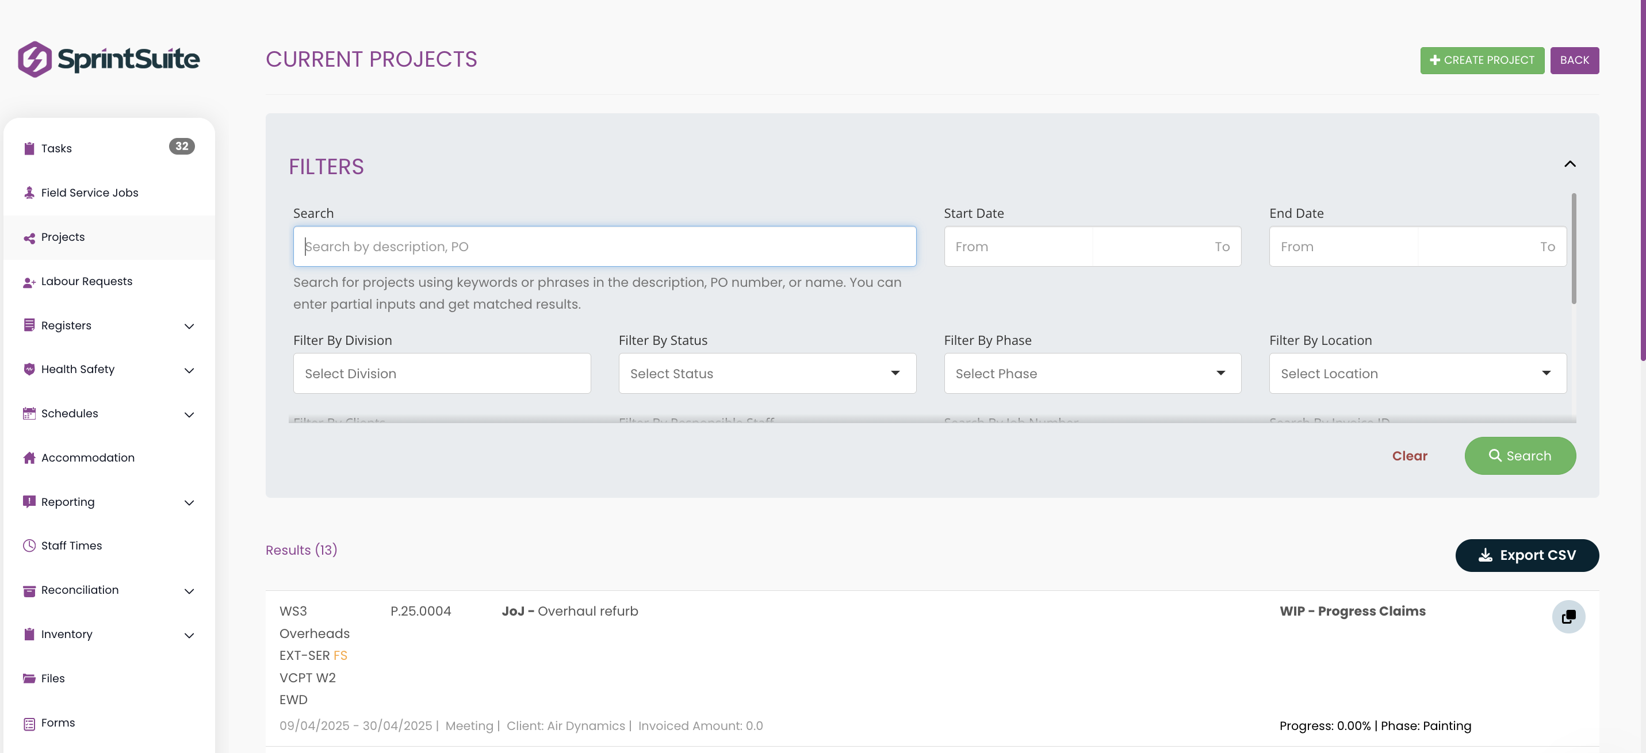Click the EXT-SER FS division tag
Screen dimensions: 1646x753
[313, 656]
